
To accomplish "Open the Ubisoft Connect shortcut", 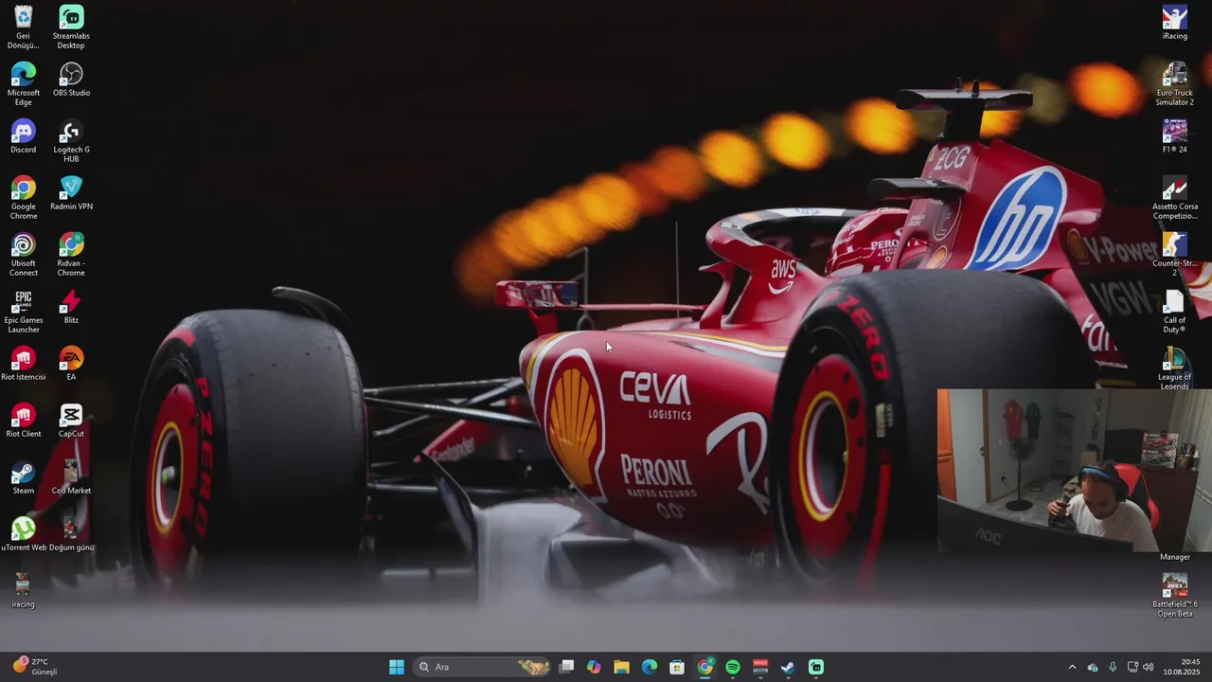I will click(23, 254).
